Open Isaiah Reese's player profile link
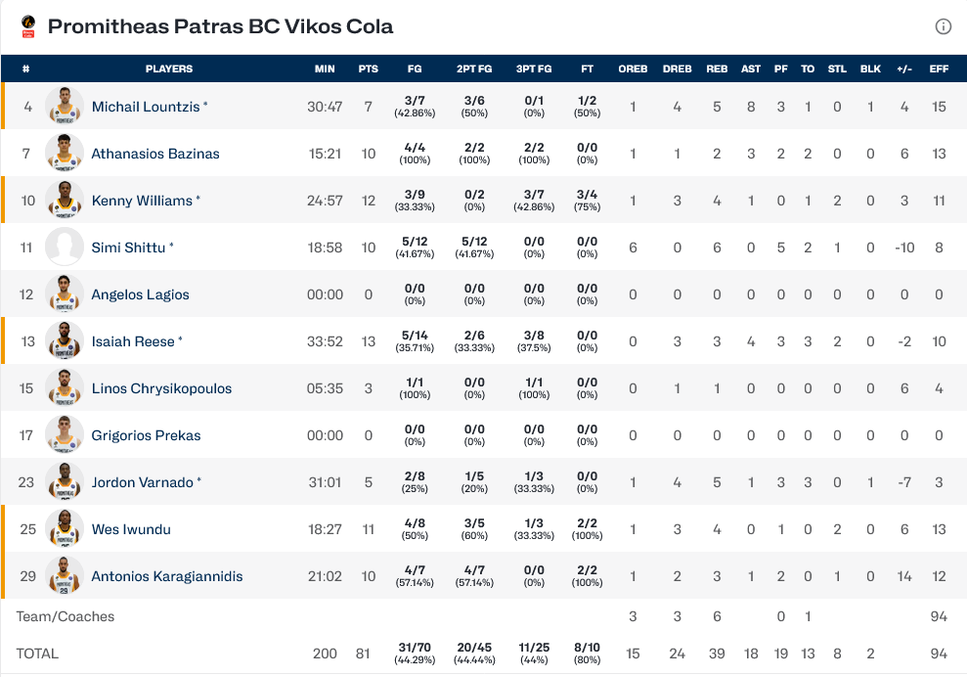The image size is (967, 677). pyautogui.click(x=133, y=341)
